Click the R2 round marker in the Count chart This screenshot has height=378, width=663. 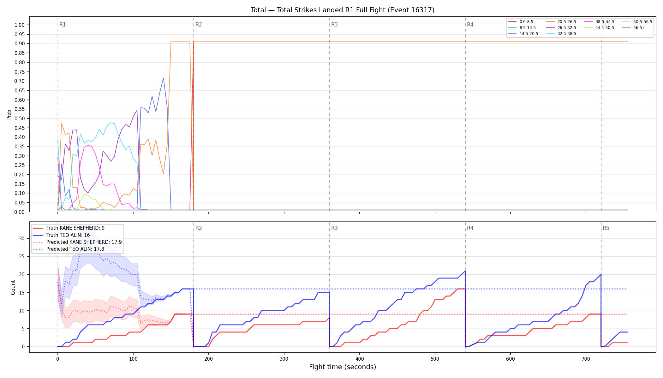coord(199,228)
